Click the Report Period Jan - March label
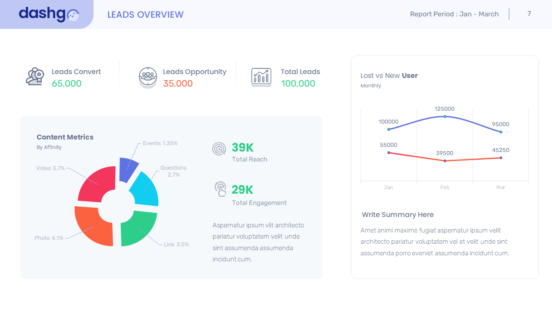This screenshot has width=552, height=310. tap(454, 14)
